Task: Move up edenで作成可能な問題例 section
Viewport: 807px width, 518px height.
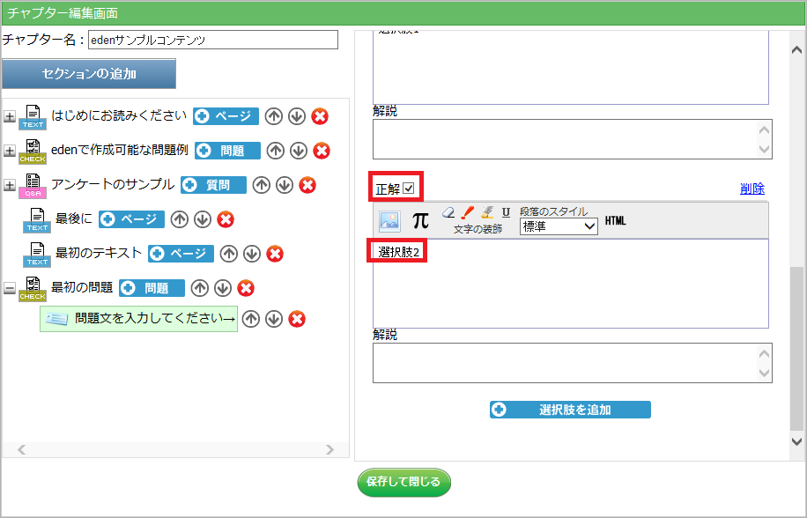Action: 276,151
